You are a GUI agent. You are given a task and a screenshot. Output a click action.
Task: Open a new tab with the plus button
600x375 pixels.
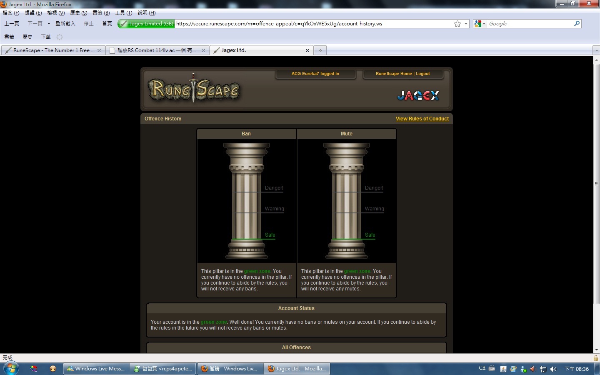click(320, 50)
